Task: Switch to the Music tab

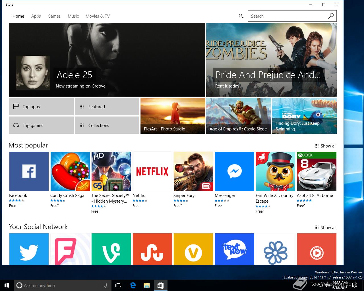Action: [x=73, y=16]
